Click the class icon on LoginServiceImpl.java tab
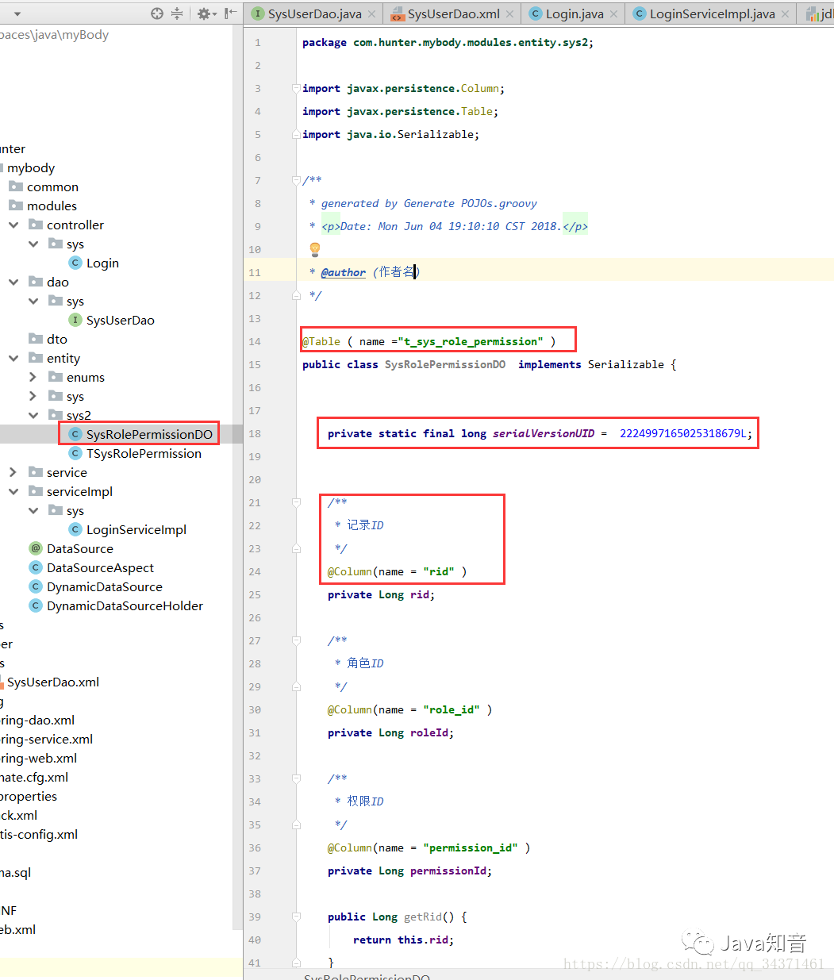 [639, 13]
